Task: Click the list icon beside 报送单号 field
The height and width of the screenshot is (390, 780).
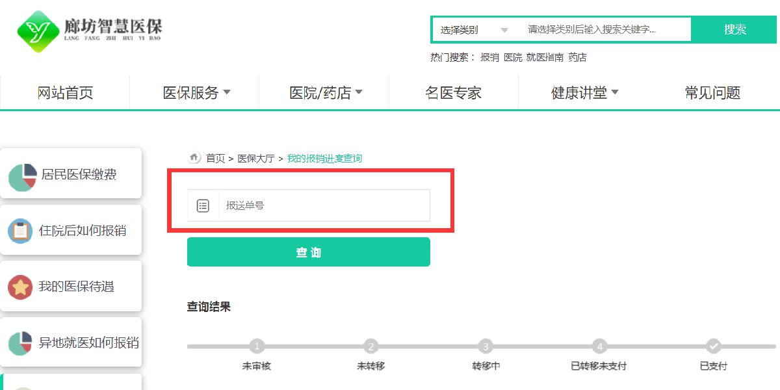Action: tap(203, 205)
